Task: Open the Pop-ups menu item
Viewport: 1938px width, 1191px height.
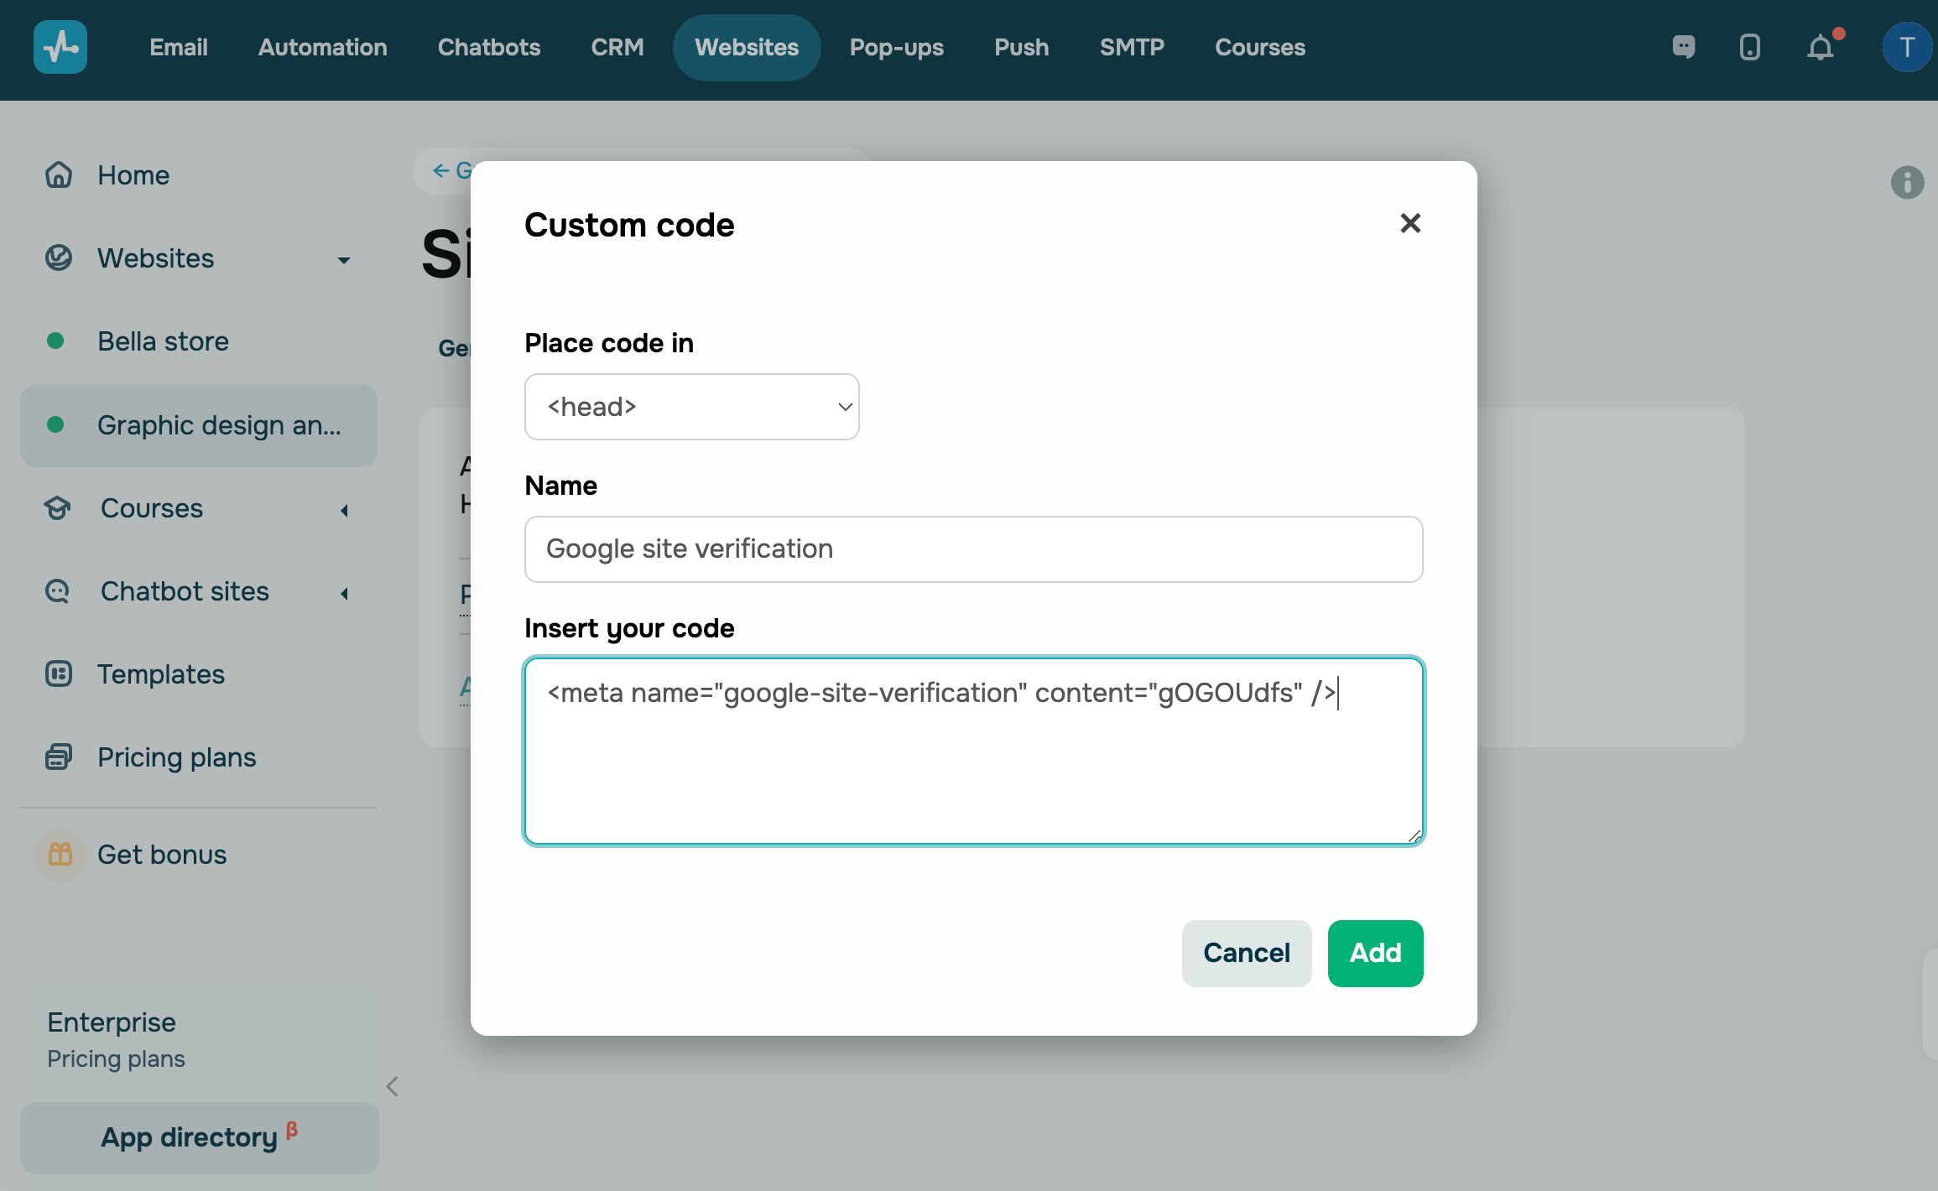Action: click(896, 47)
